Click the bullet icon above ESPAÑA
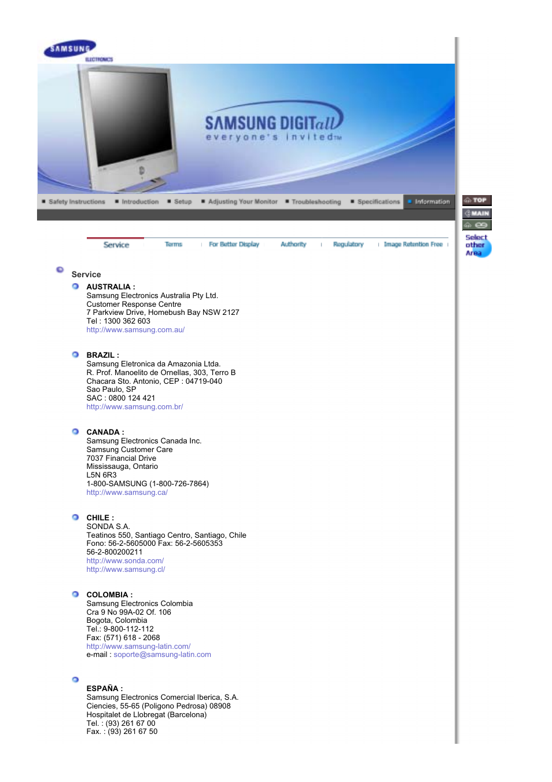The width and height of the screenshot is (552, 782). coord(75,680)
